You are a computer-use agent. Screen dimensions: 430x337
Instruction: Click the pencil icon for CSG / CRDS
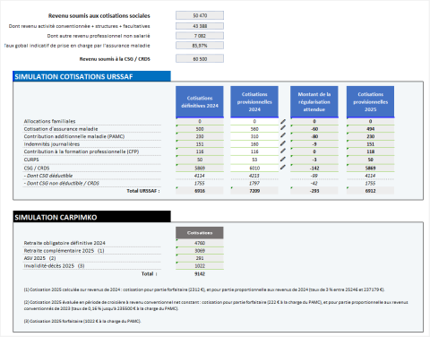(283, 168)
